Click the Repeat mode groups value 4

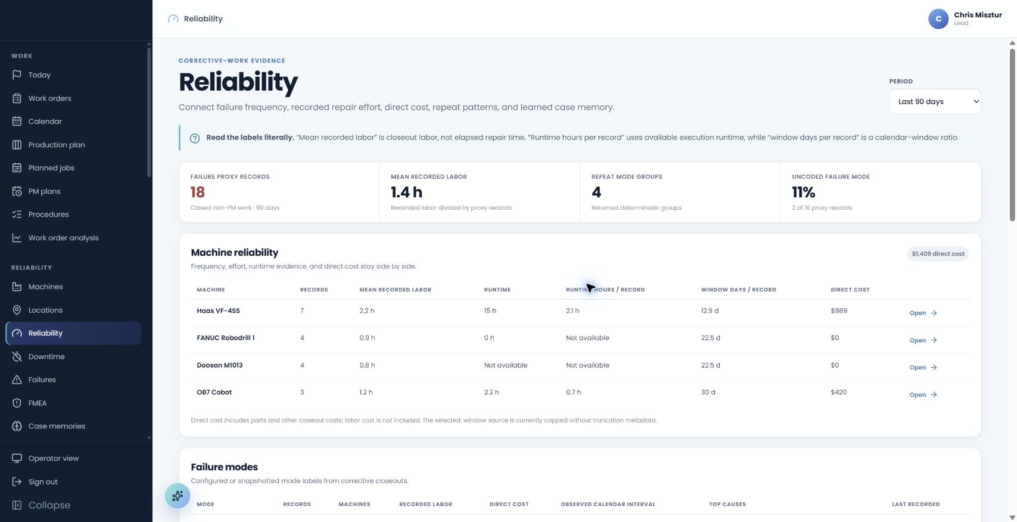click(596, 192)
